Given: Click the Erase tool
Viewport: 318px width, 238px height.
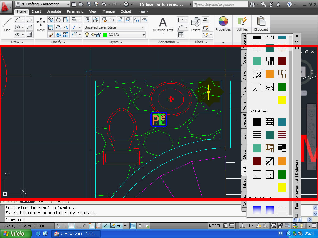Looking at the screenshot, I should point(51,35).
